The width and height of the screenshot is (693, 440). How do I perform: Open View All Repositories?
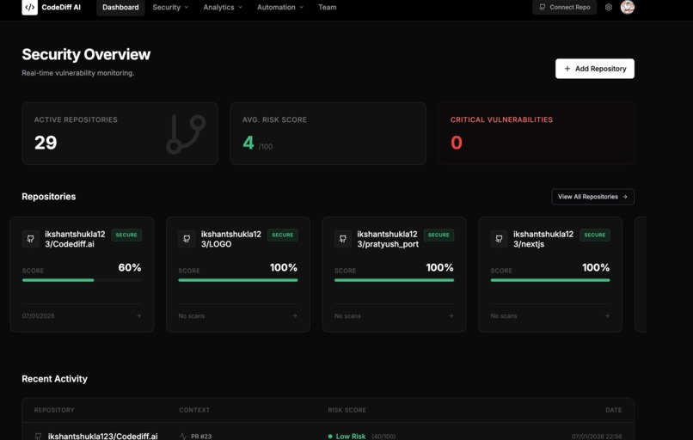point(592,197)
